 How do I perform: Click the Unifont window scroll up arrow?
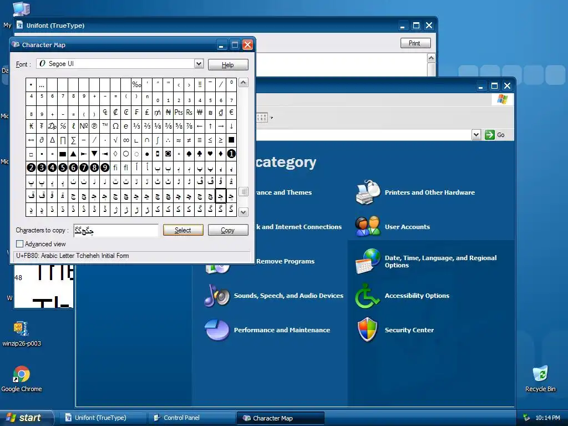point(431,58)
